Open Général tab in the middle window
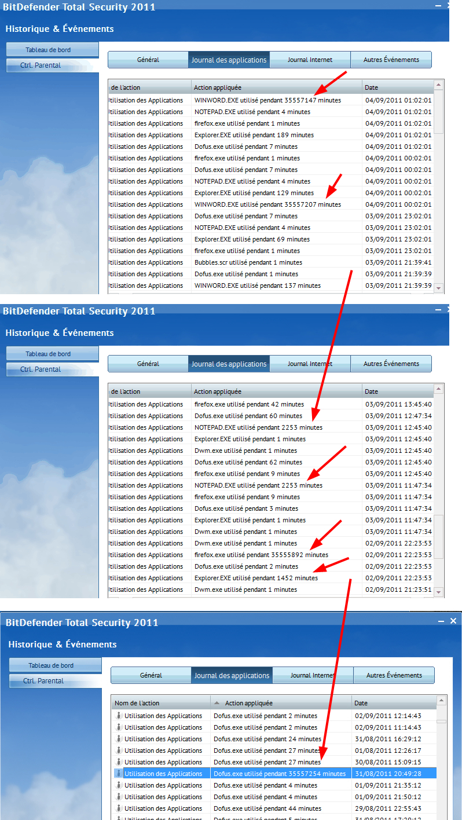Screen dimensions: 462x820 tap(148, 364)
